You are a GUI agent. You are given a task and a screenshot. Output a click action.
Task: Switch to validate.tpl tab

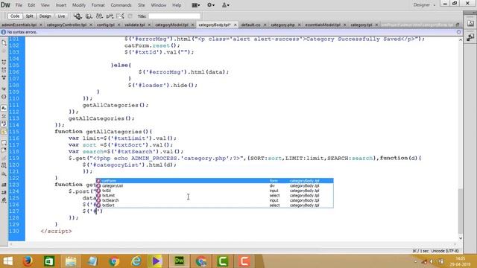coord(135,25)
